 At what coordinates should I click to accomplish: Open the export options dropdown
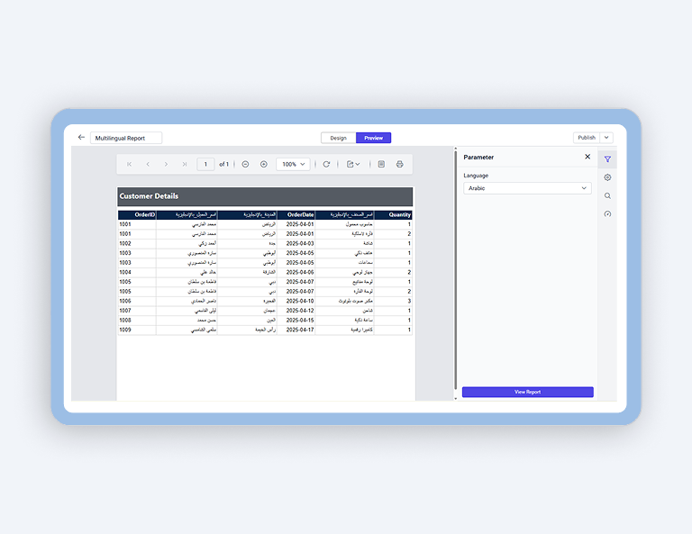pyautogui.click(x=353, y=164)
